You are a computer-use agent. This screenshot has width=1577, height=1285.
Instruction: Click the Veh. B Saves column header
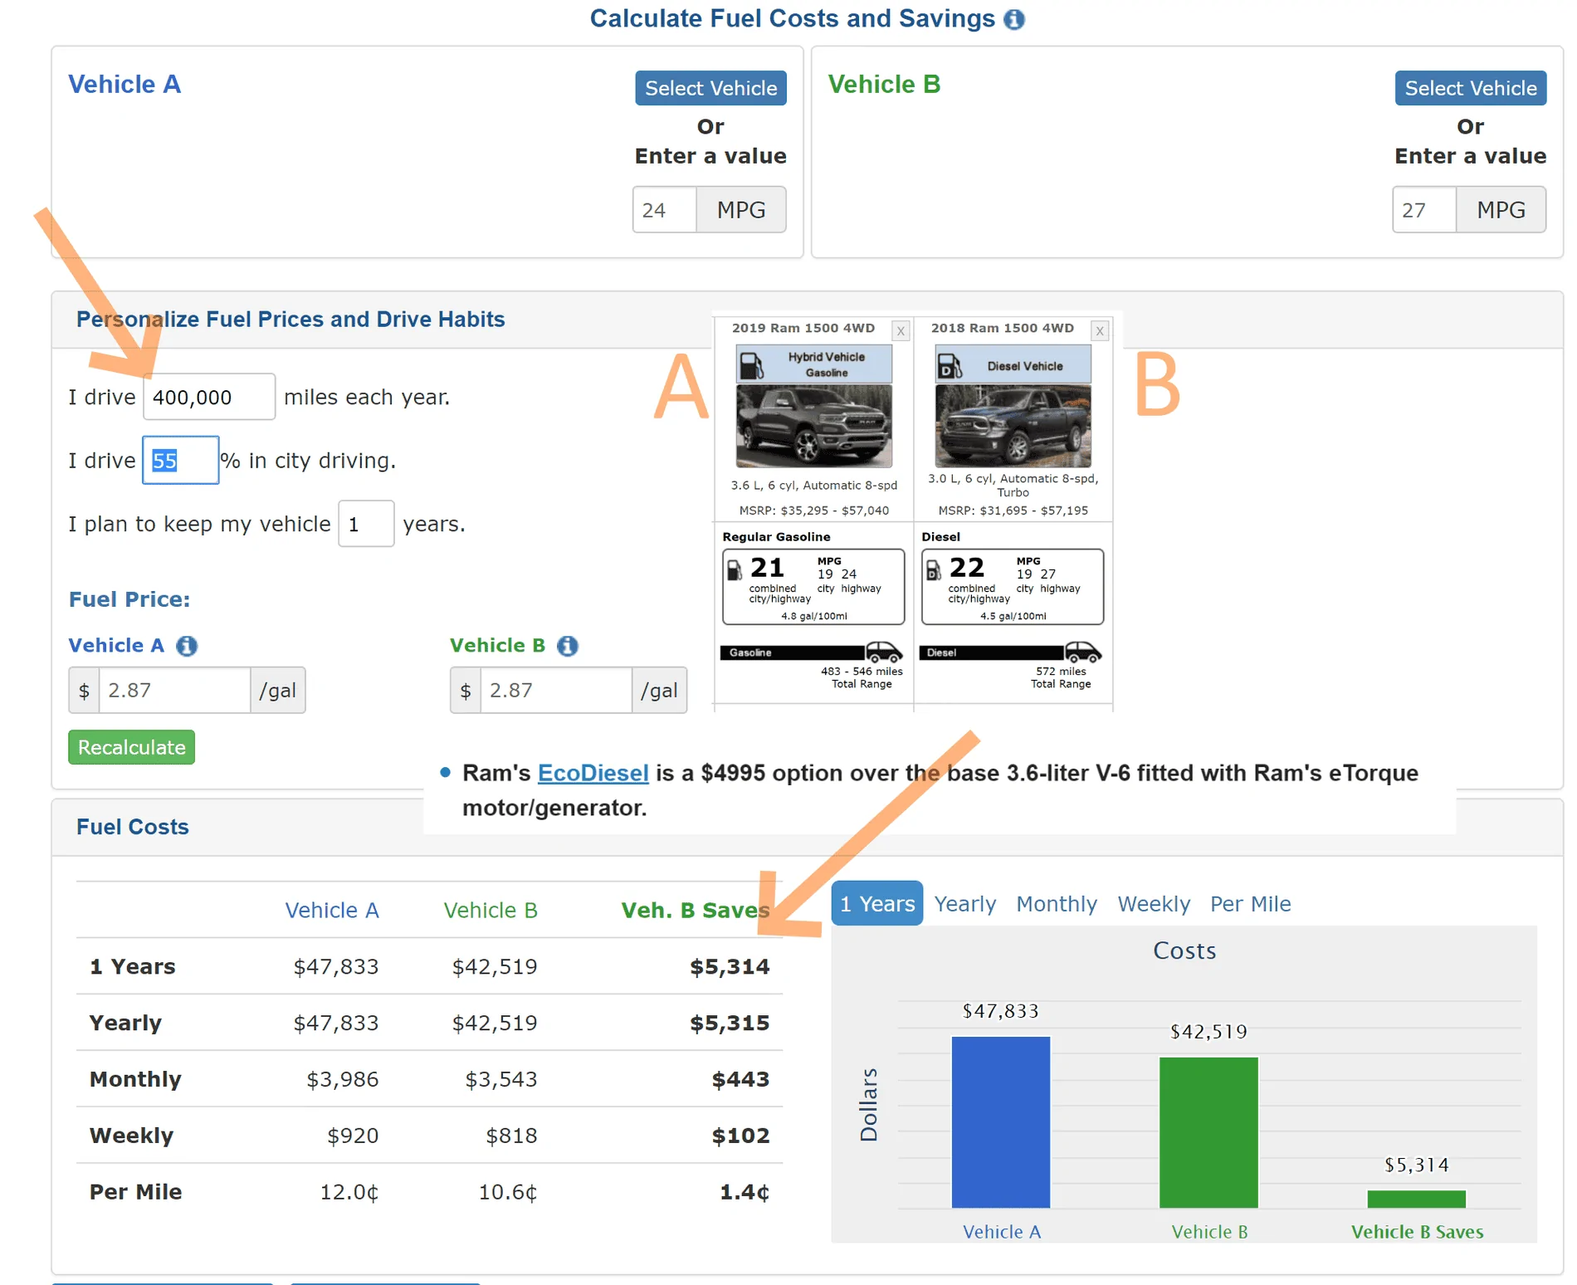click(696, 910)
